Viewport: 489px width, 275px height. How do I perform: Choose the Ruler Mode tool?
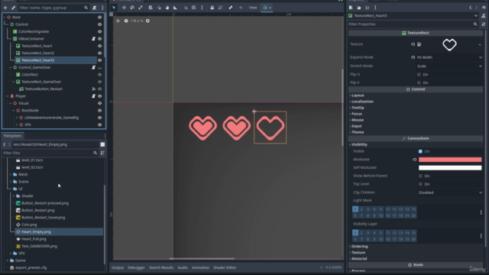coord(175,8)
